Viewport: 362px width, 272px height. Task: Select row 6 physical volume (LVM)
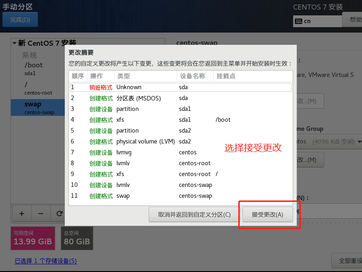(x=181, y=141)
